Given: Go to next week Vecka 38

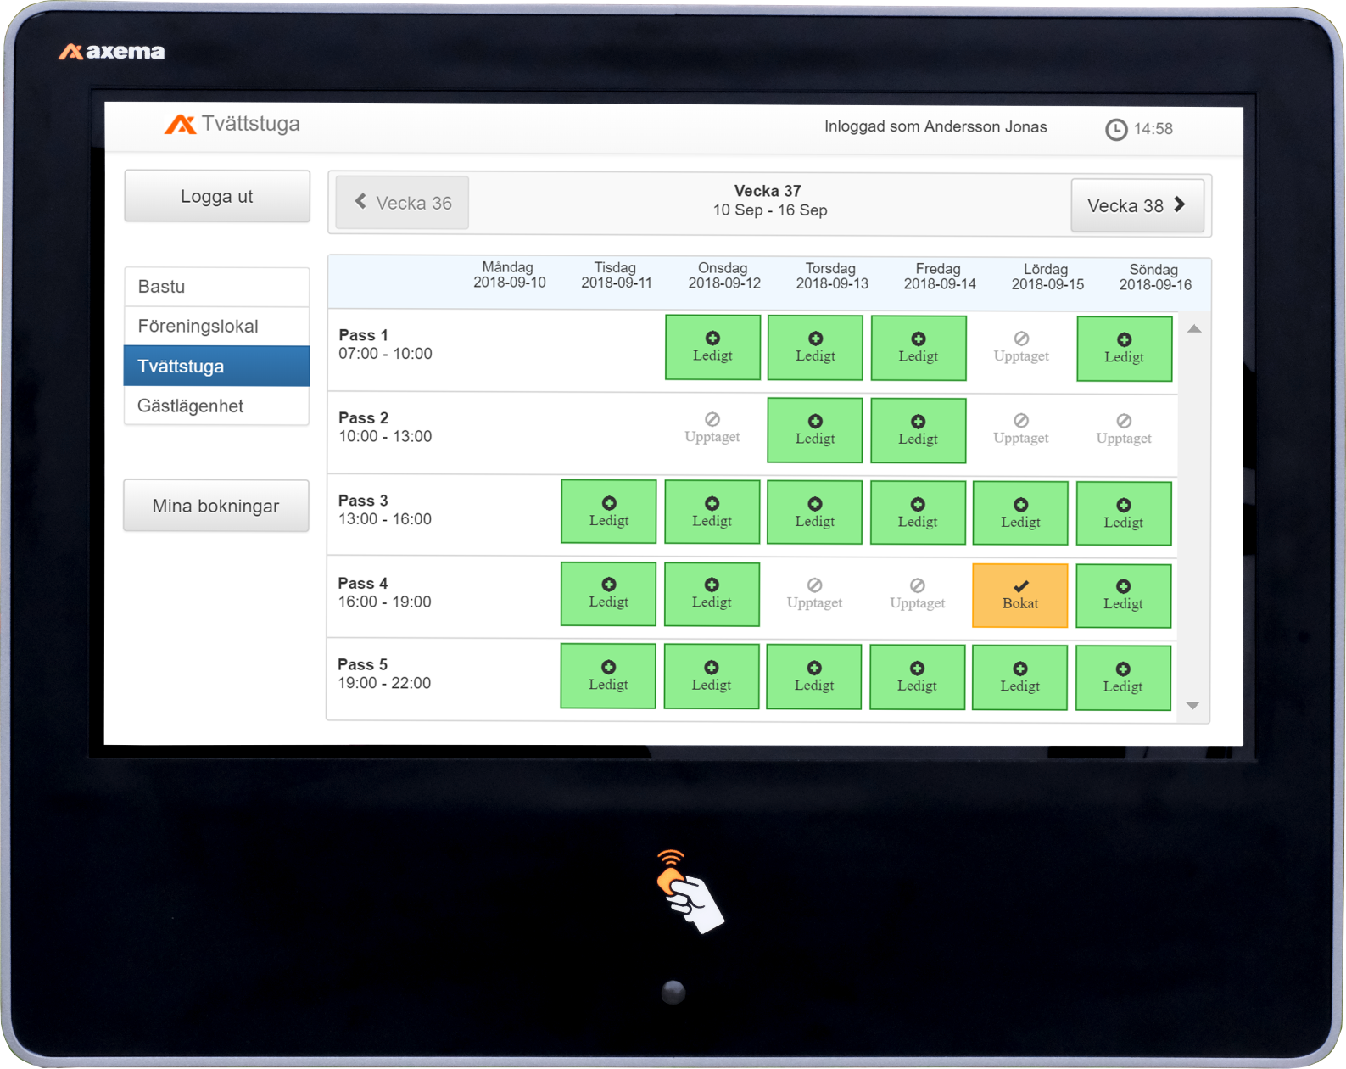Looking at the screenshot, I should click(1137, 205).
